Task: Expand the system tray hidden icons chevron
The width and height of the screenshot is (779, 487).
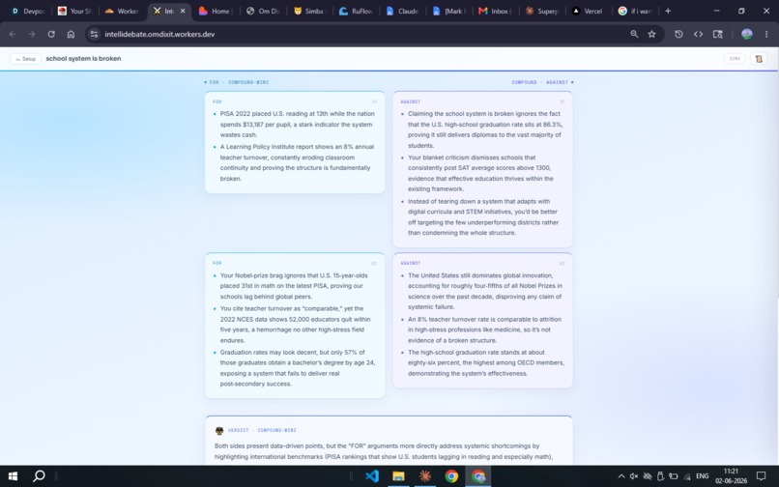Action: [621, 476]
